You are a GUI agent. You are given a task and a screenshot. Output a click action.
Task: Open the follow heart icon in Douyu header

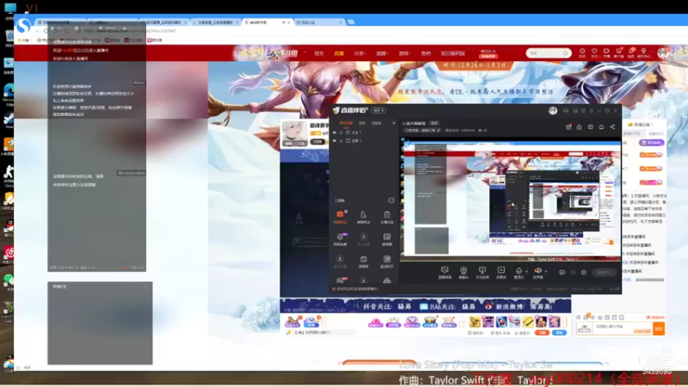tap(594, 52)
